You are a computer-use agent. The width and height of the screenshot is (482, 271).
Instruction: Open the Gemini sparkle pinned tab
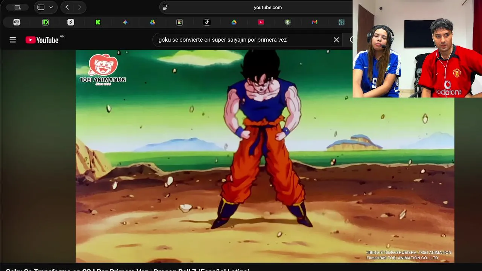tap(125, 22)
